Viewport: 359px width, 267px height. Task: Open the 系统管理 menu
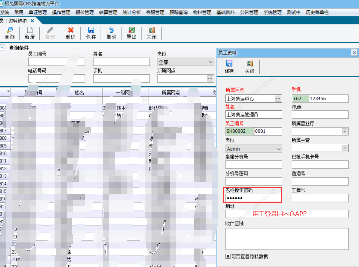tap(272, 12)
